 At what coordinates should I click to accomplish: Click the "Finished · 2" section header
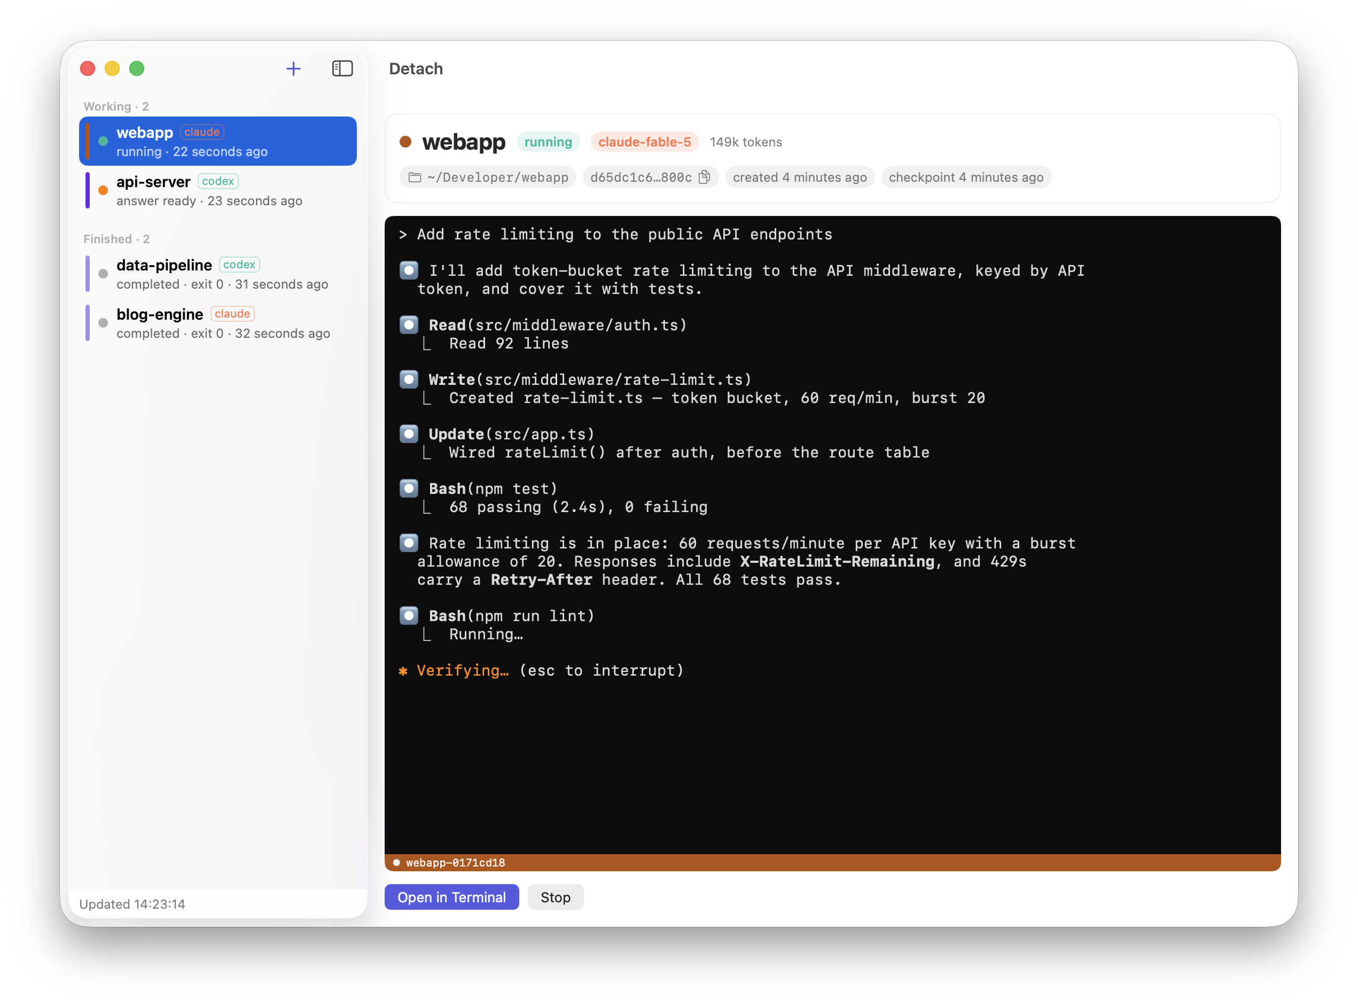(x=116, y=239)
